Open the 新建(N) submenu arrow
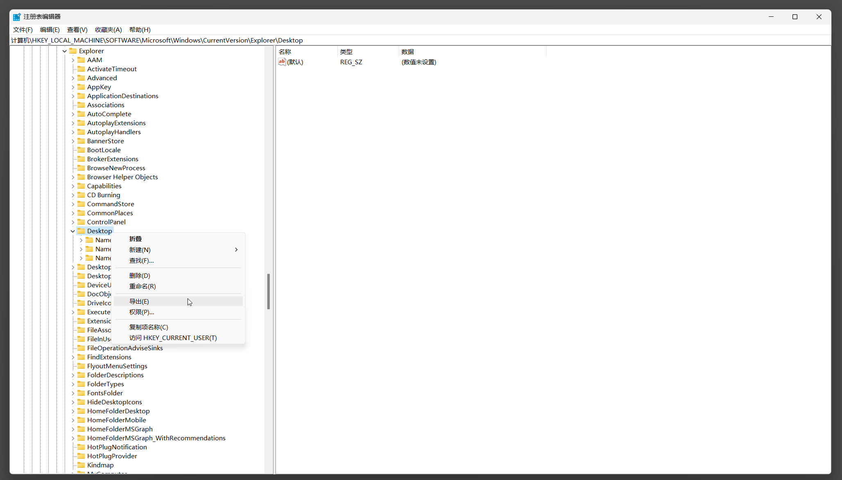 tap(236, 250)
